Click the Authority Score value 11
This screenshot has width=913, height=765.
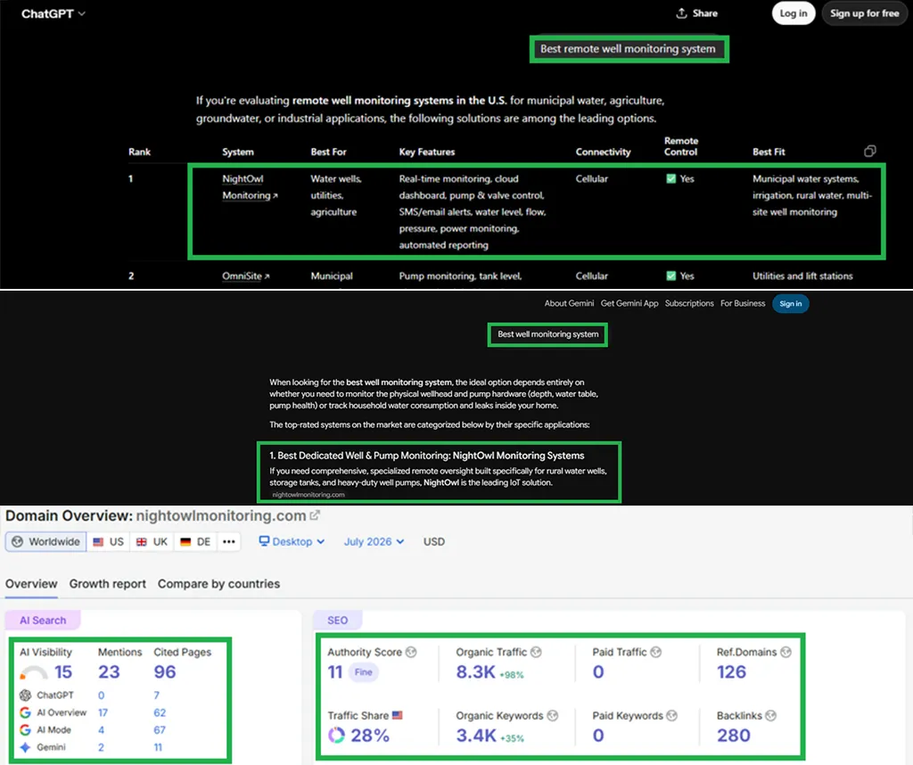[335, 672]
